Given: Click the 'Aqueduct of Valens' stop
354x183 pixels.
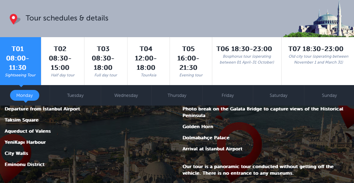Looking at the screenshot, I should coord(27,131).
